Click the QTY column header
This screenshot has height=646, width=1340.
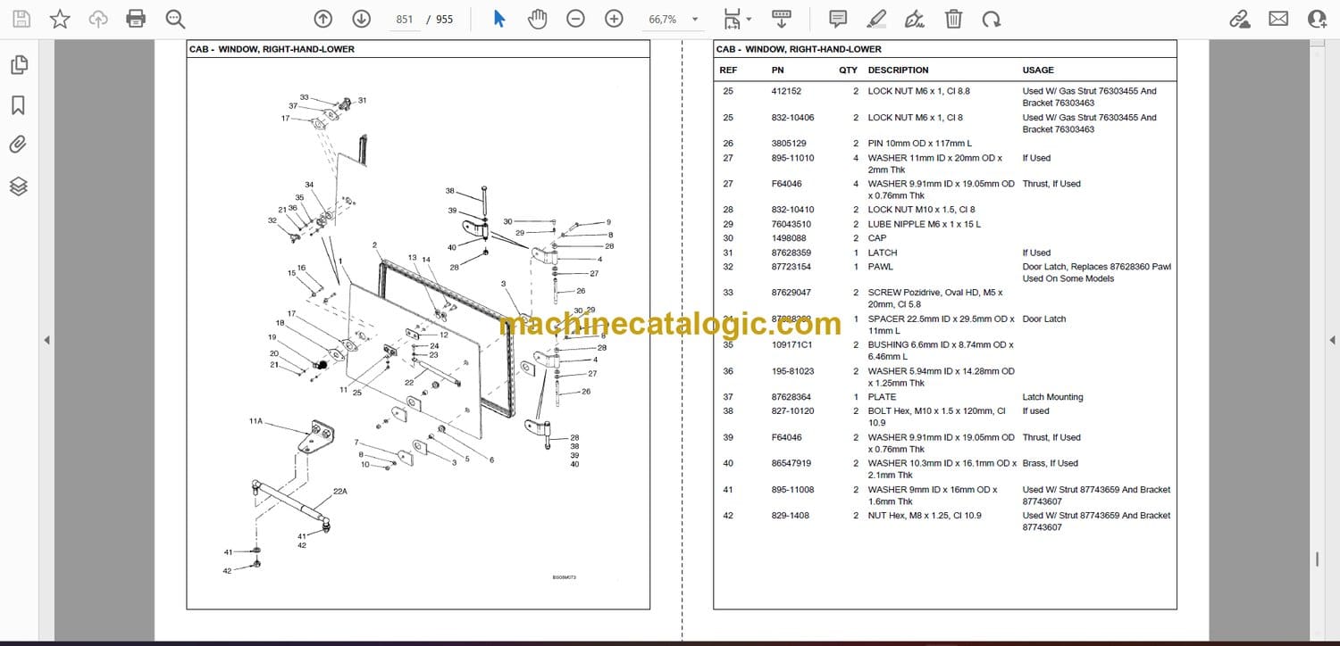(x=848, y=70)
